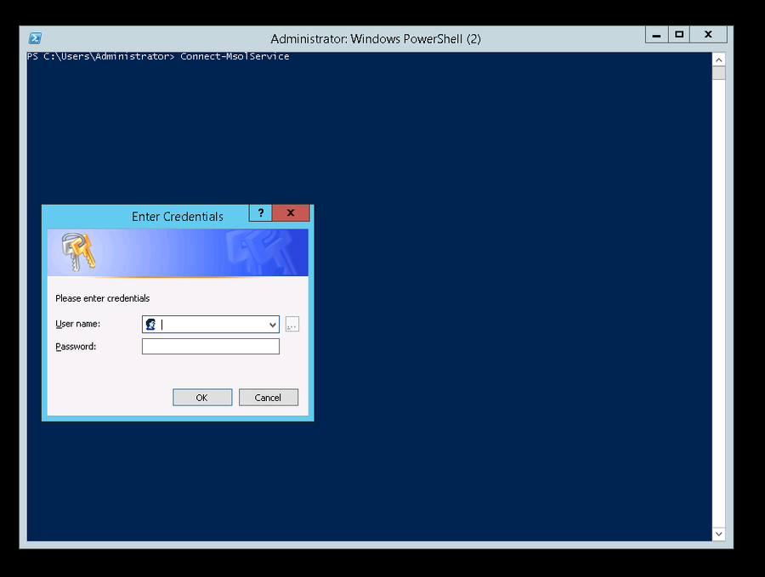The image size is (765, 577).
Task: Click the browse ellipsis button beside User name
Action: pos(292,325)
